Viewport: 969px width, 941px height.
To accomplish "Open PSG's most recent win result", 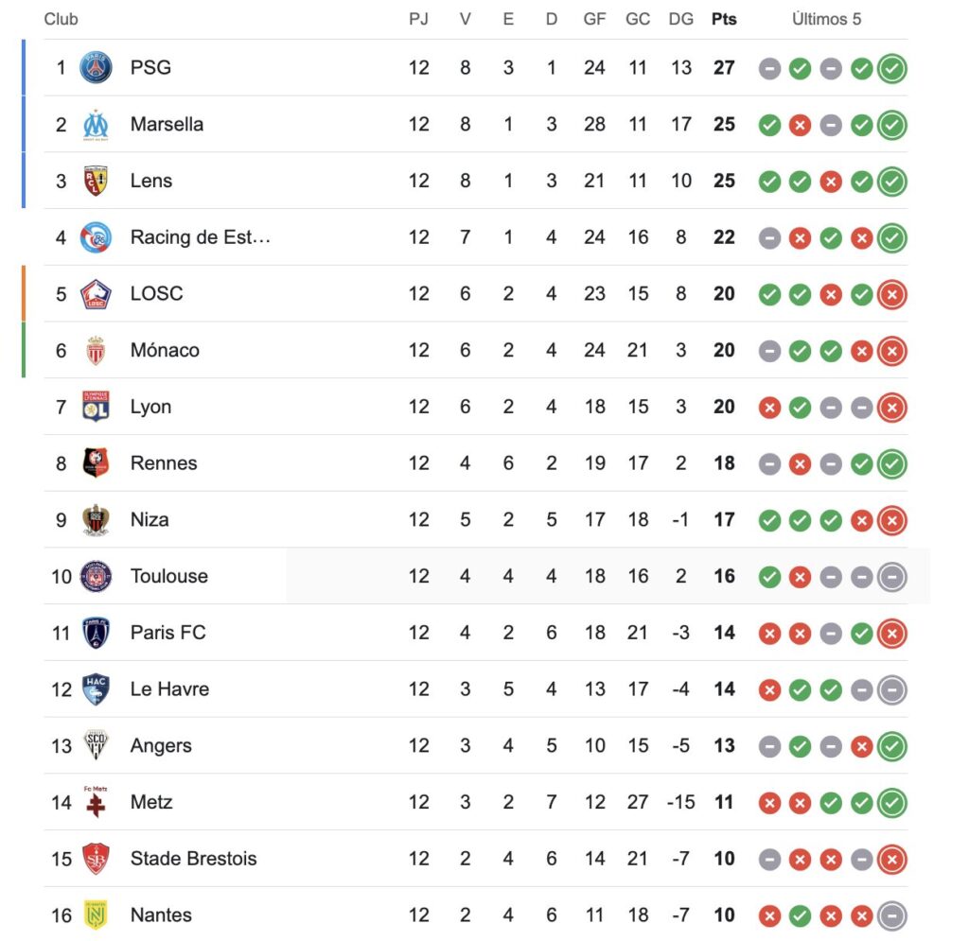I will coord(891,68).
